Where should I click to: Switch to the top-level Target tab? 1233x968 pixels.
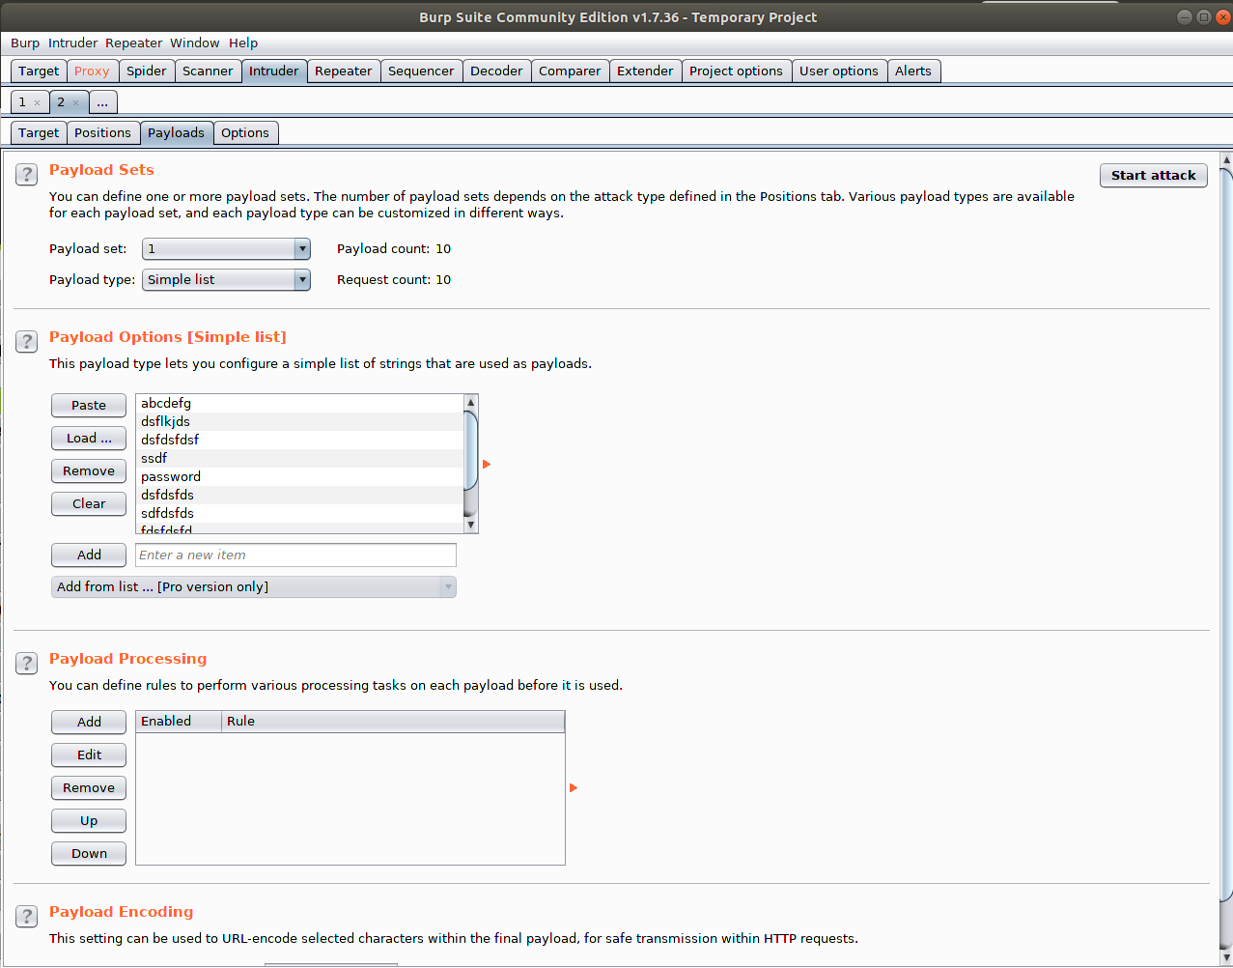[39, 71]
